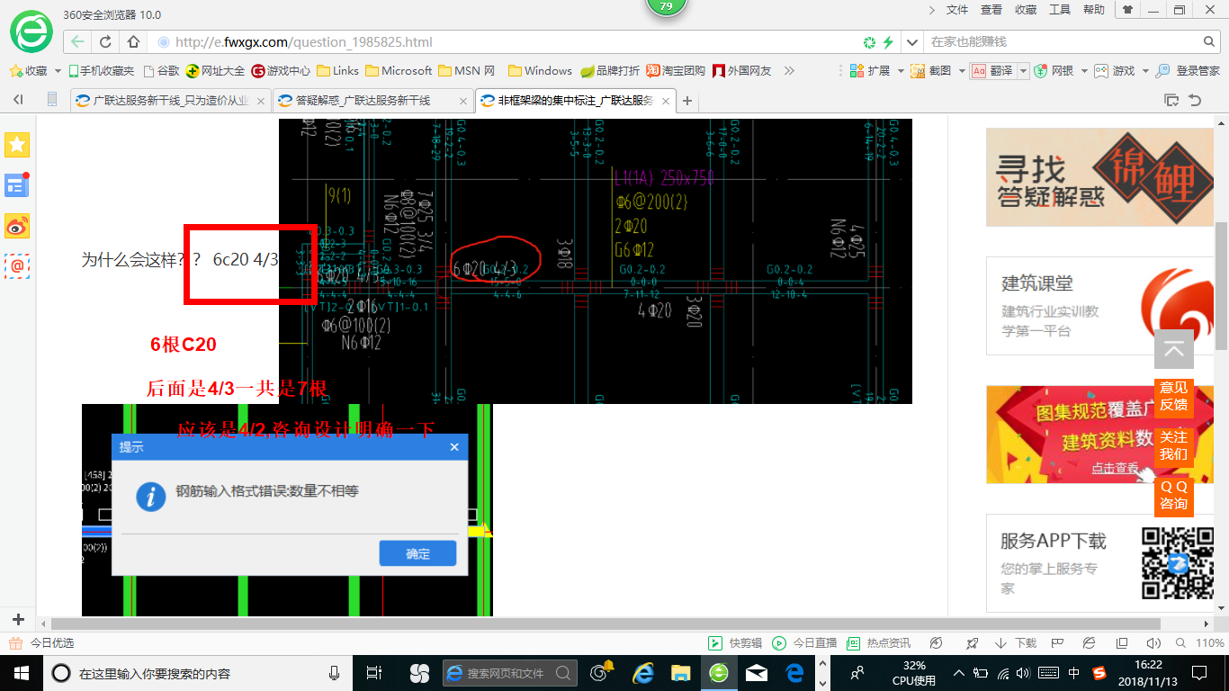Close the 非框架梁的集中标注 tab
1229x691 pixels.
[x=667, y=101]
